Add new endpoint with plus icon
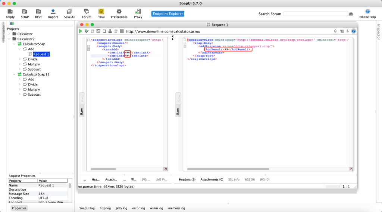The width and height of the screenshot is (382, 212). coord(348,31)
